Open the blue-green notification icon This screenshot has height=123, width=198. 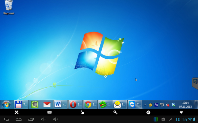click(x=156, y=119)
